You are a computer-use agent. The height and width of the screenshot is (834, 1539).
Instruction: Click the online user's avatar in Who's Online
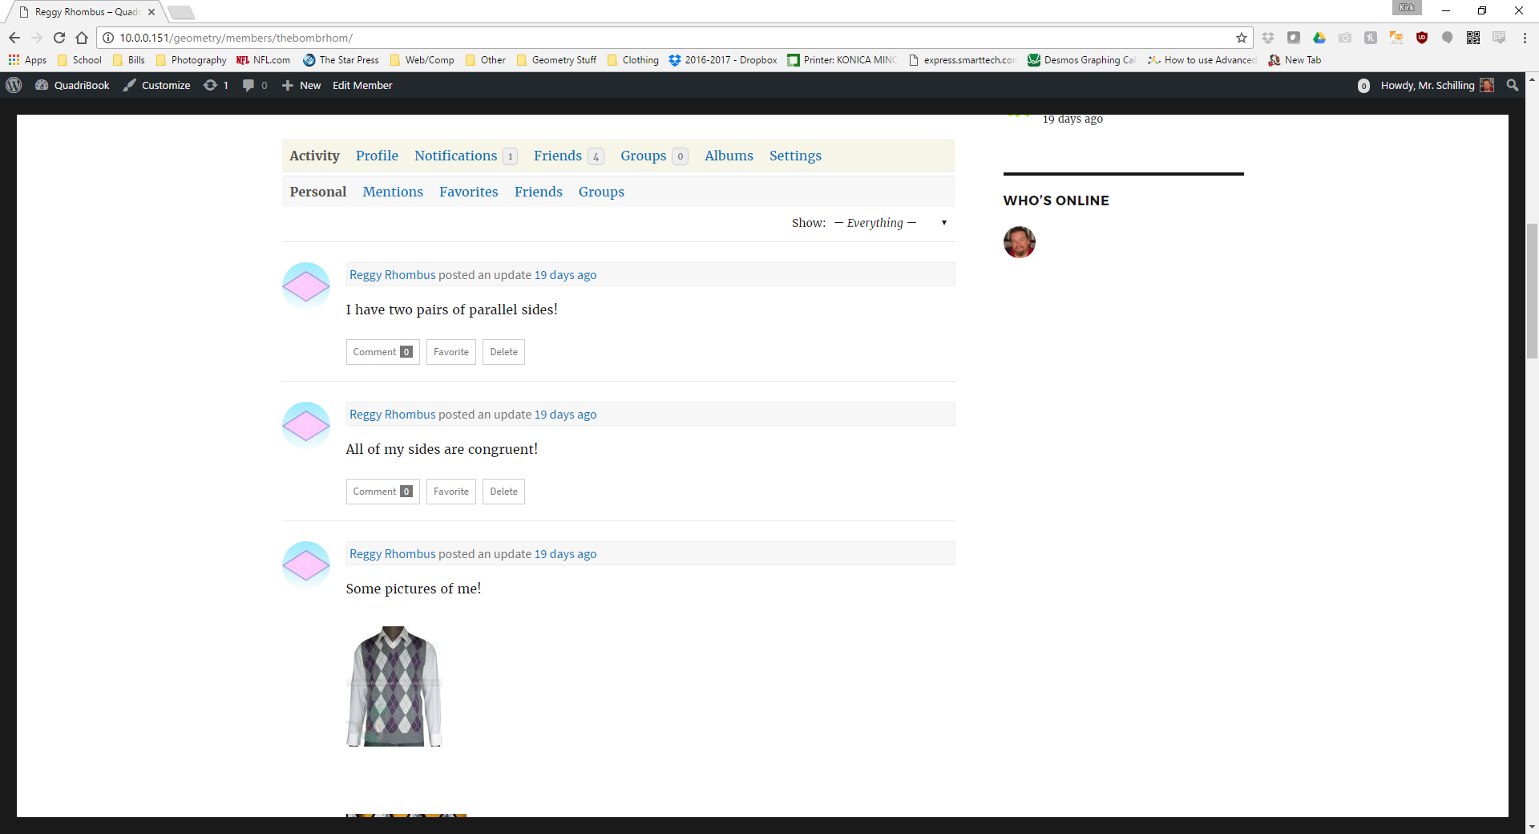1019,242
